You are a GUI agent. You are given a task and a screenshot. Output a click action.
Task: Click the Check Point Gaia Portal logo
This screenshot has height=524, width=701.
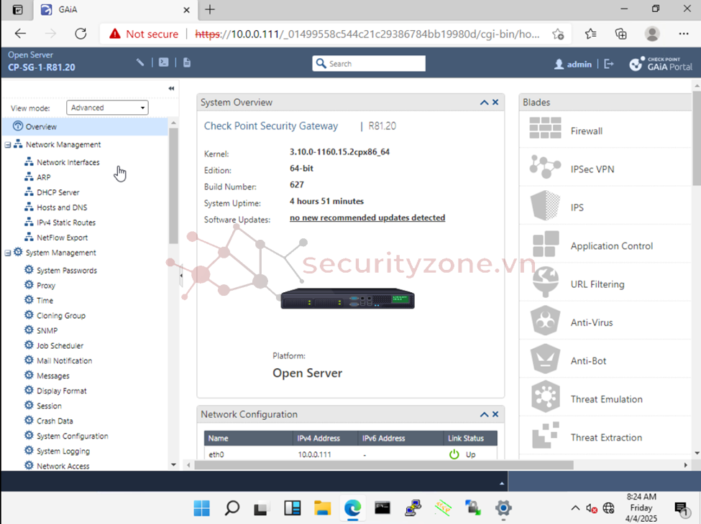coord(660,65)
